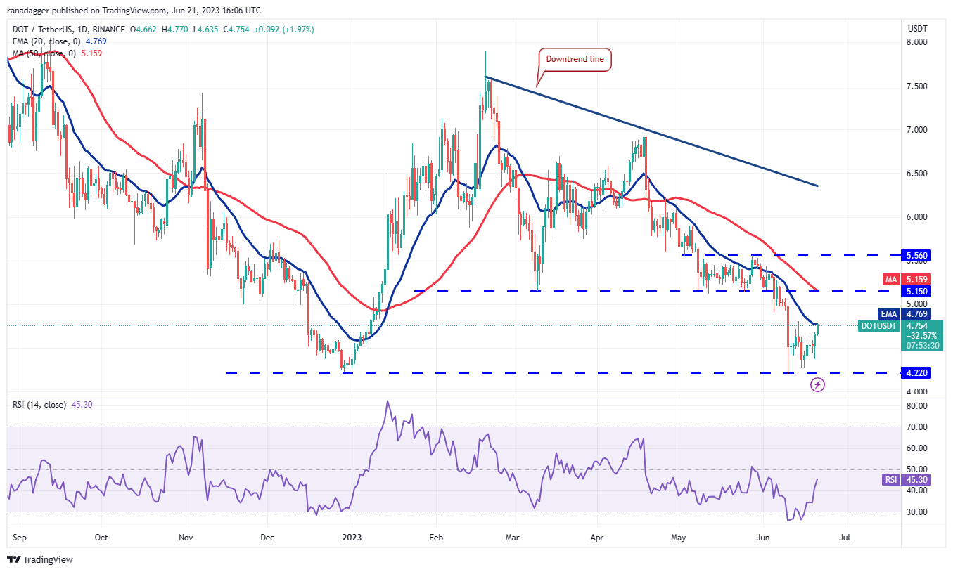Screen dimensions: 953x572
Task: Select the Downtrend line callout label
Action: pos(576,60)
